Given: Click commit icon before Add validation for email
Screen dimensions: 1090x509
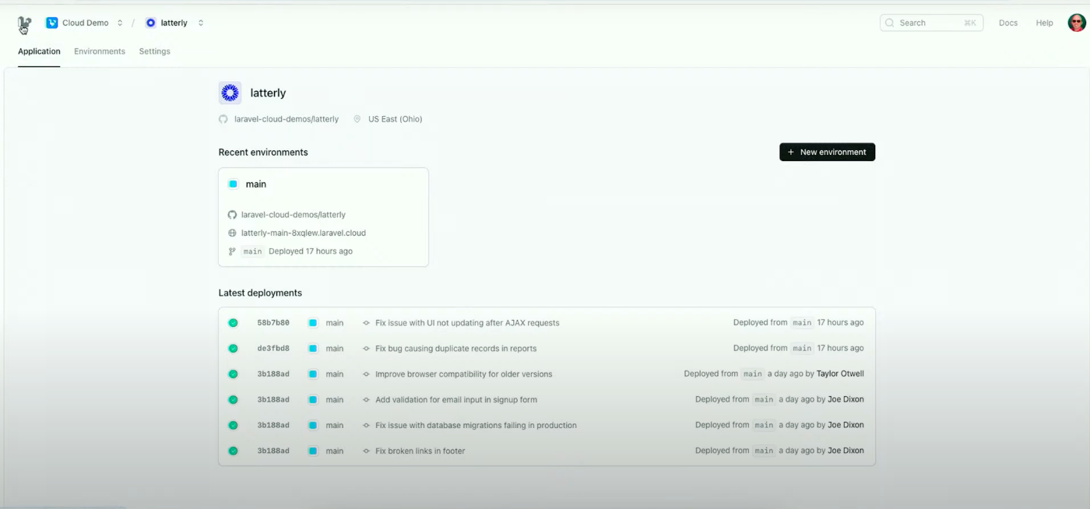Looking at the screenshot, I should (366, 399).
